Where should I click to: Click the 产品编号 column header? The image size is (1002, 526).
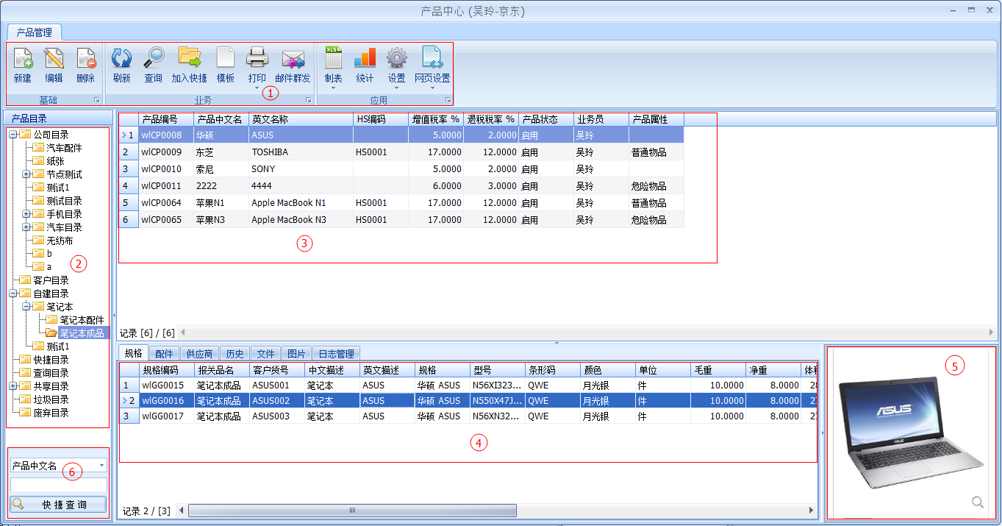tap(166, 119)
